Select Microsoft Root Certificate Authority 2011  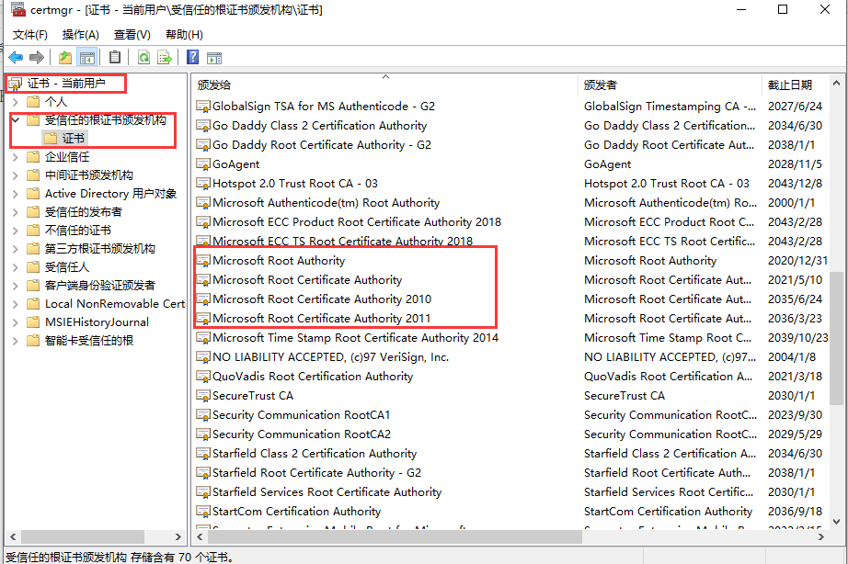click(x=321, y=319)
